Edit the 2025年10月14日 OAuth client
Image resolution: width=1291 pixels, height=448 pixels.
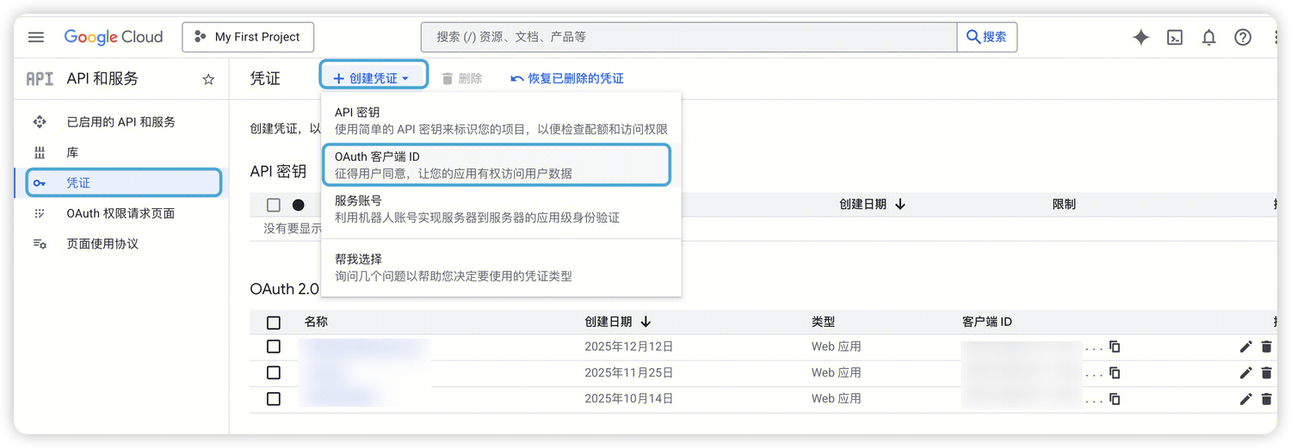point(1245,398)
